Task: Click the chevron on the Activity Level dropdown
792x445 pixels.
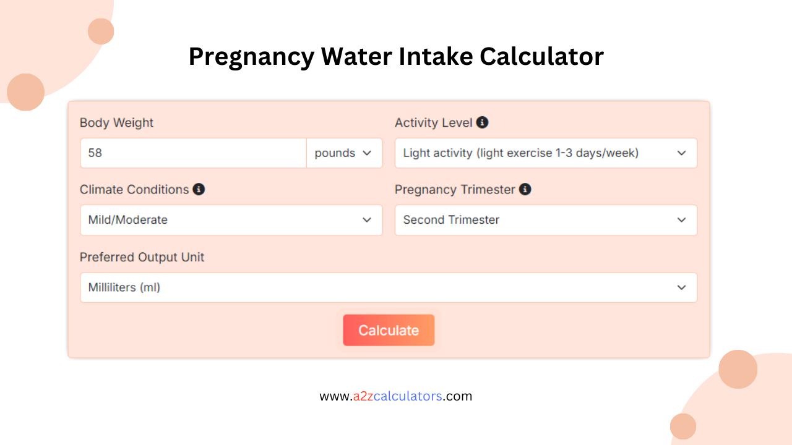Action: tap(681, 153)
